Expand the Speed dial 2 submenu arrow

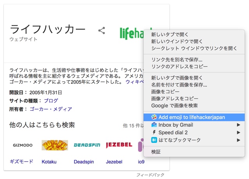pyautogui.click(x=238, y=132)
